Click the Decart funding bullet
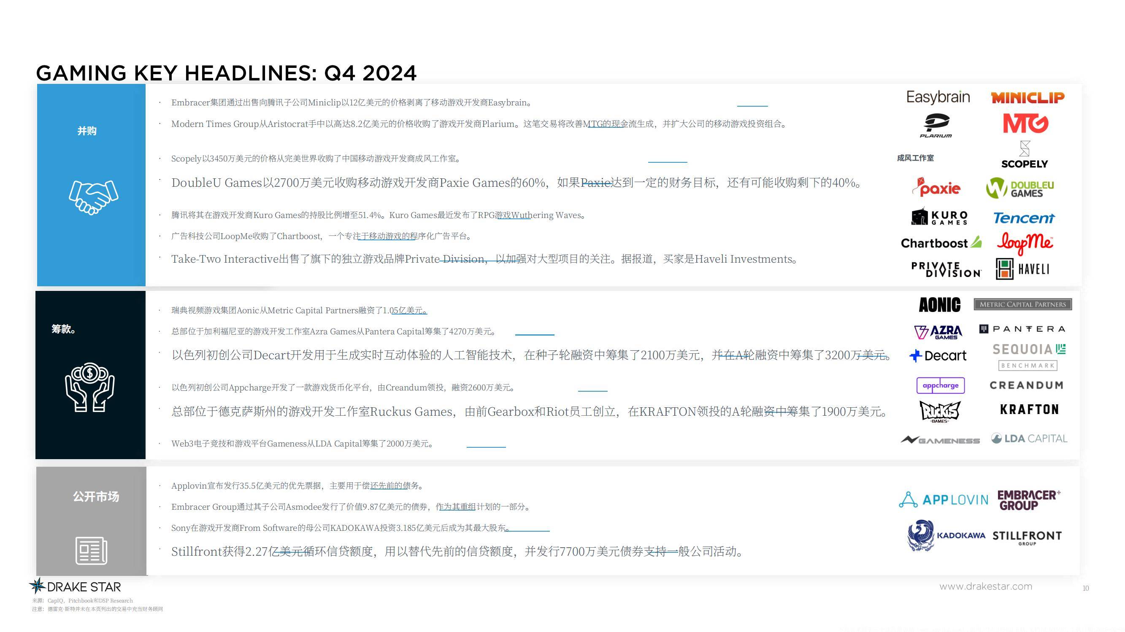This screenshot has height=632, width=1125. point(531,355)
